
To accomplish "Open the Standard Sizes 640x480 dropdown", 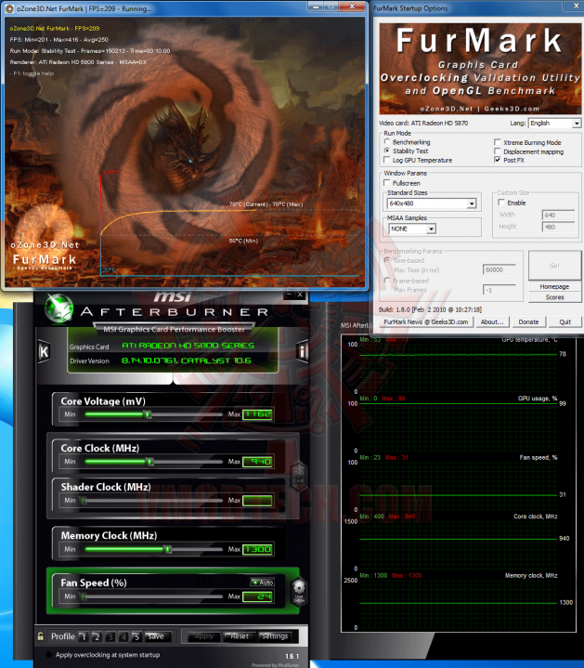I will click(x=432, y=203).
